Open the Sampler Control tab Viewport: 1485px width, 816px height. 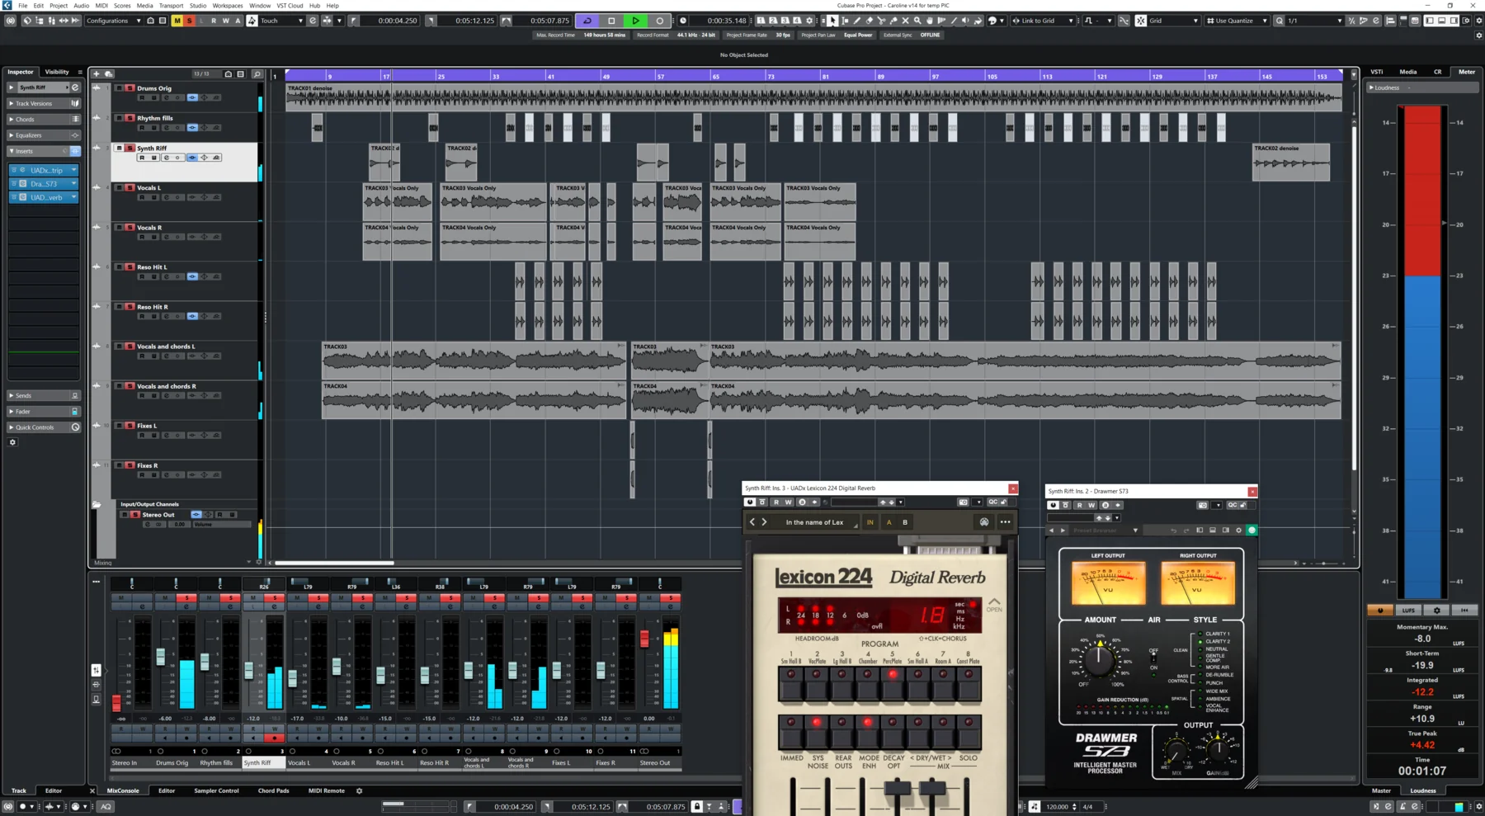[x=216, y=790]
